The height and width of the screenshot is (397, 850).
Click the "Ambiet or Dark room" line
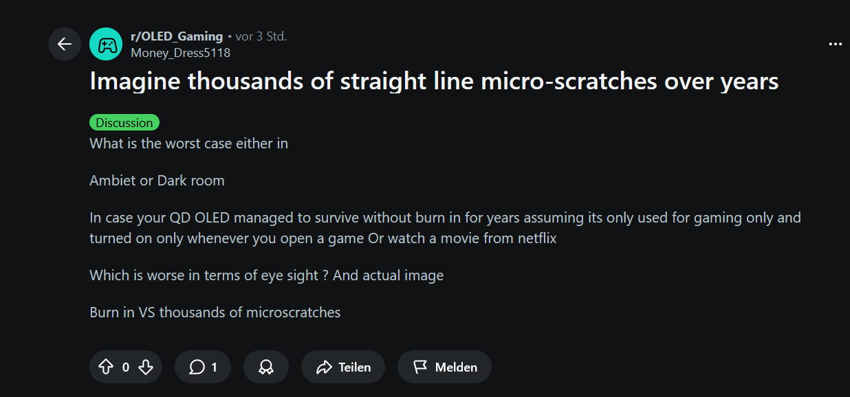157,181
